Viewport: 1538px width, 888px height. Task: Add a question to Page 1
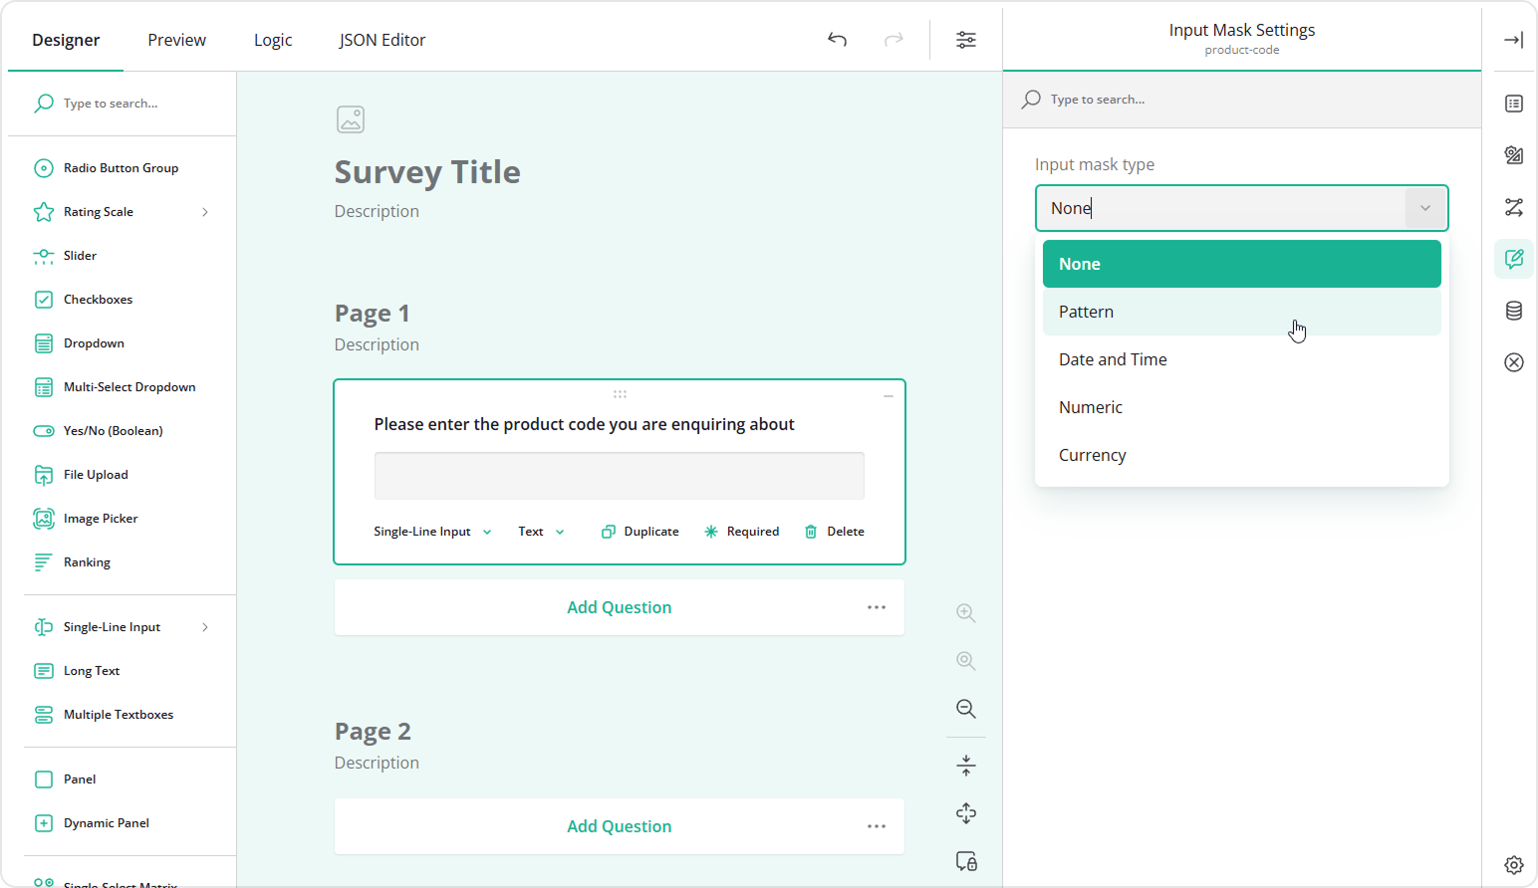pos(619,606)
